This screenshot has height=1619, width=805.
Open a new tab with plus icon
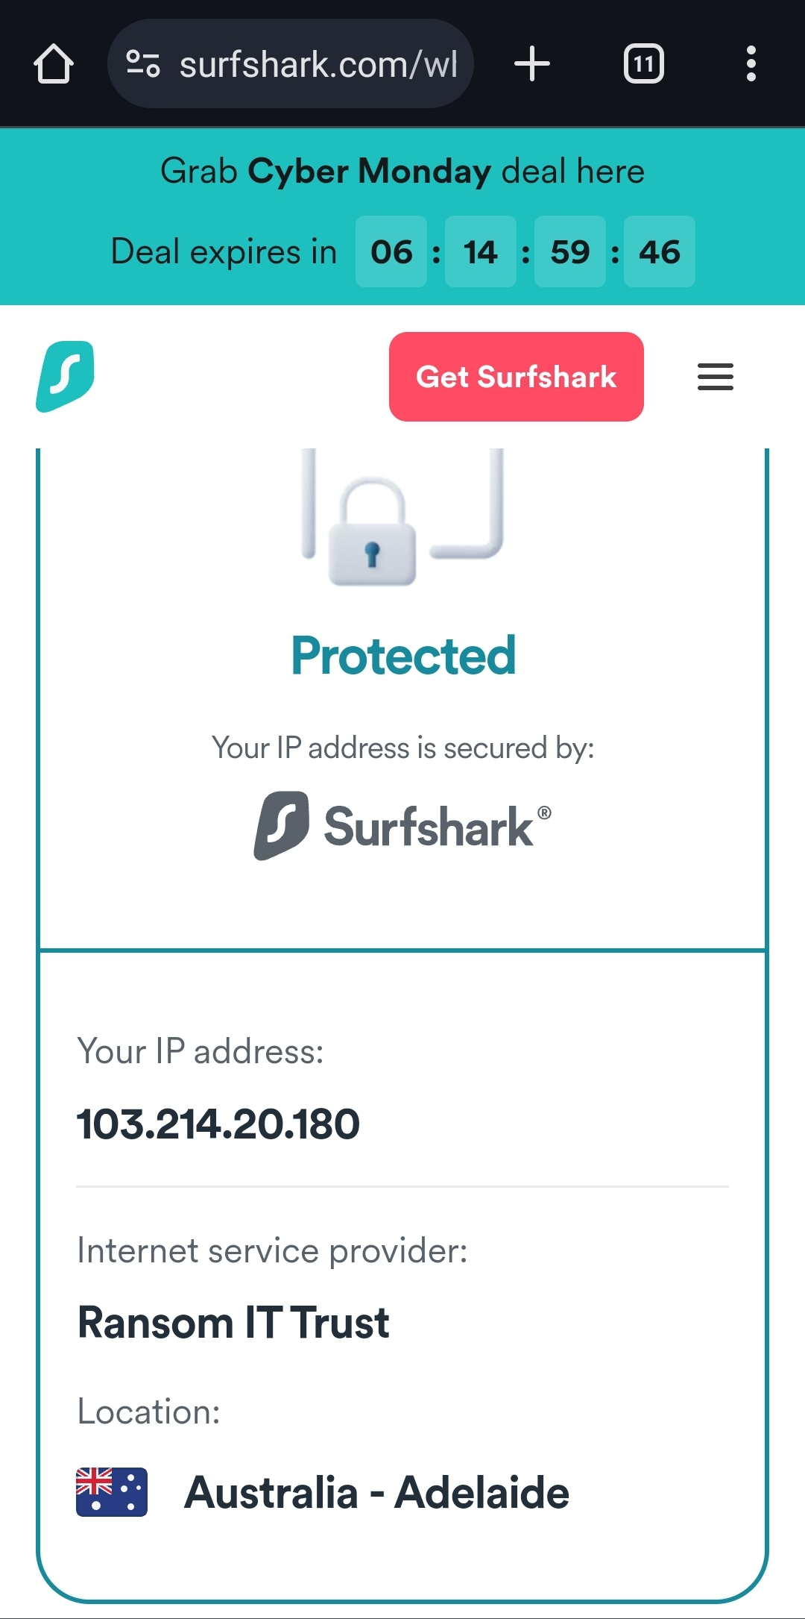(x=532, y=63)
